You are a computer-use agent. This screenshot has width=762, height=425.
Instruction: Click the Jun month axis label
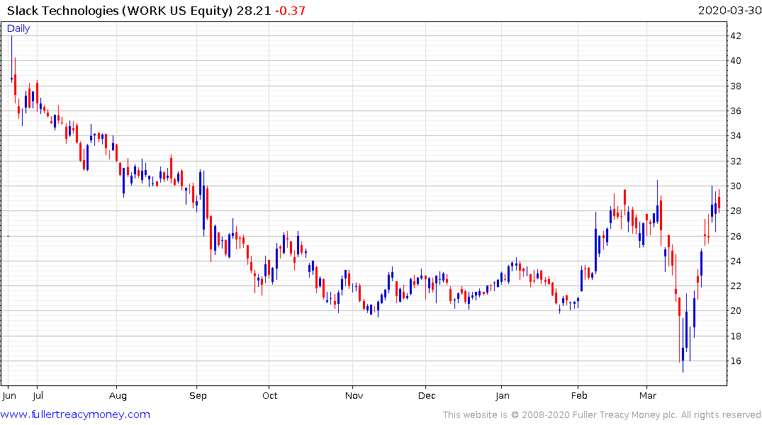(9, 396)
